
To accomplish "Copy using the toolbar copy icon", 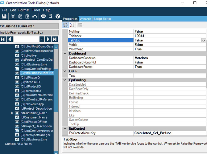I will tap(20, 16).
